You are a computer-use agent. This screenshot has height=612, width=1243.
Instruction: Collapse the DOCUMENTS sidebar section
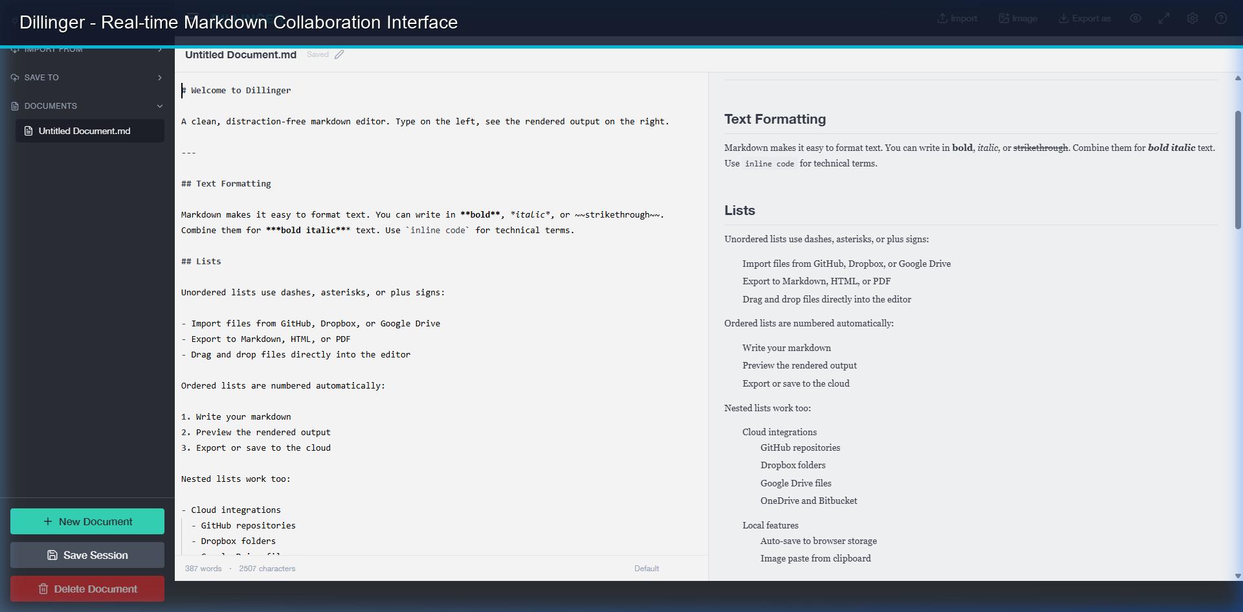pos(87,106)
